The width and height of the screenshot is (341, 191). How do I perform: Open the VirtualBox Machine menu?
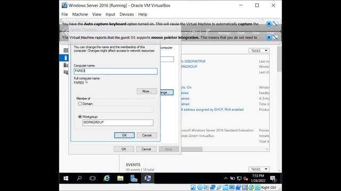tap(80, 14)
